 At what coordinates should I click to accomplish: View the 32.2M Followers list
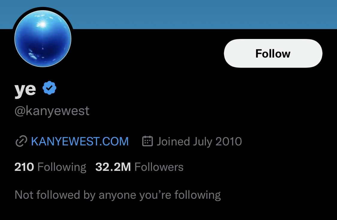139,167
